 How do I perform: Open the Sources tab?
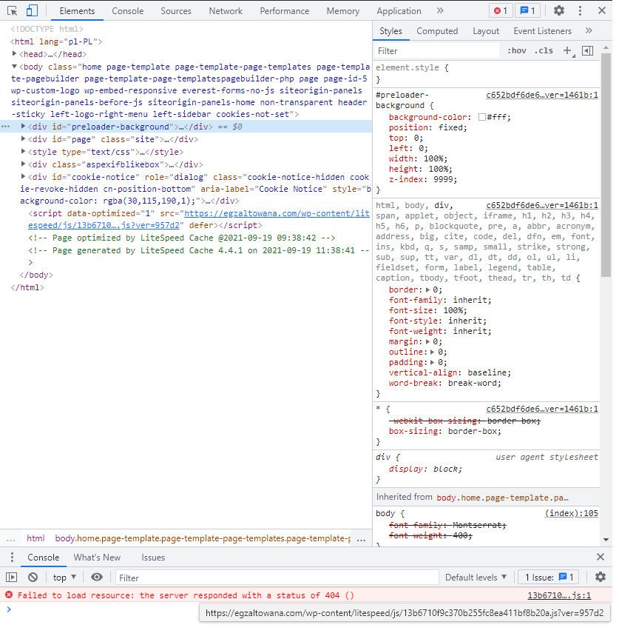176,11
